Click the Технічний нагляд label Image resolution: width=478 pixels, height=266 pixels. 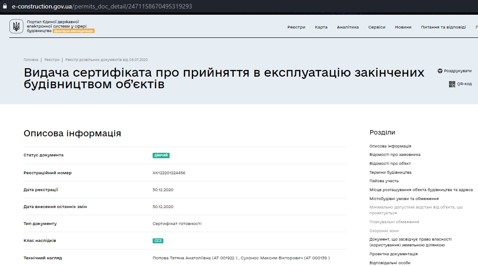pyautogui.click(x=43, y=258)
